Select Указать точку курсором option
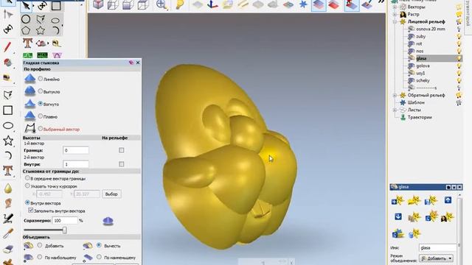Viewport: 472px width, 265px height. (x=27, y=185)
